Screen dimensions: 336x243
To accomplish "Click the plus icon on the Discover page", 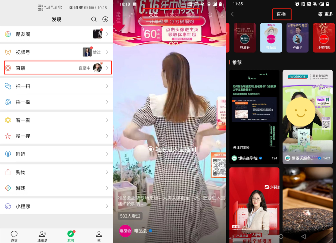I will point(105,19).
